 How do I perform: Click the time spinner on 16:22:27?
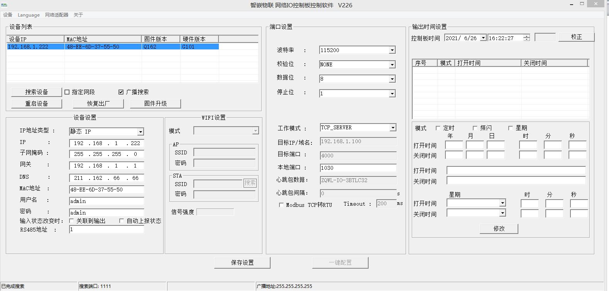(x=527, y=38)
